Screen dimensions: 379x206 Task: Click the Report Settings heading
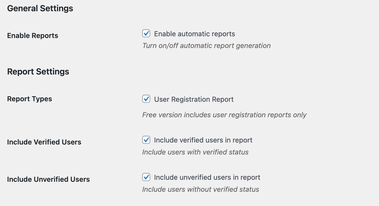38,71
